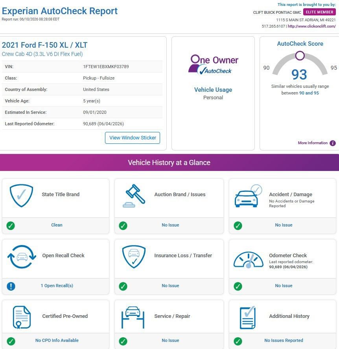Click the green checkmark beside Clean
The width and height of the screenshot is (339, 349).
coord(11,225)
